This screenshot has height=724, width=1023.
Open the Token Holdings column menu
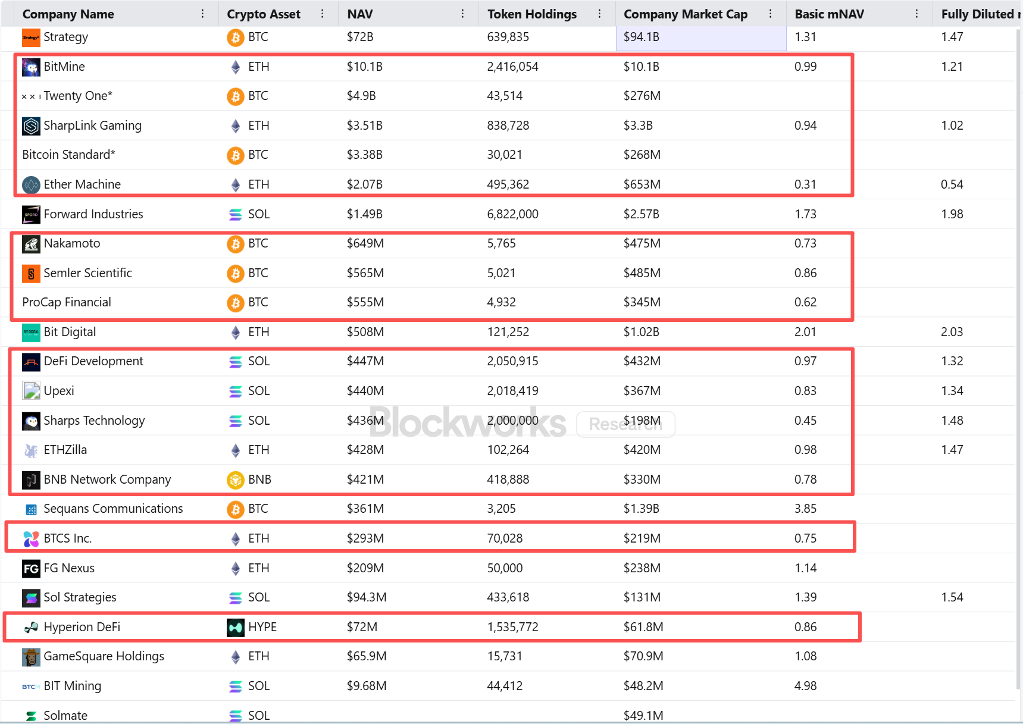click(x=599, y=14)
